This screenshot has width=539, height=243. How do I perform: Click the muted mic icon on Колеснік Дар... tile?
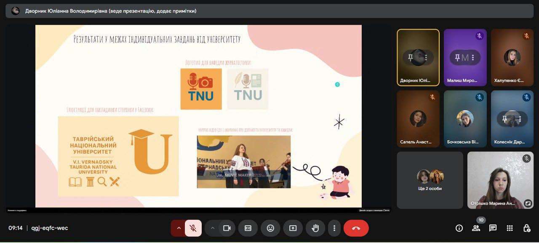[526, 97]
